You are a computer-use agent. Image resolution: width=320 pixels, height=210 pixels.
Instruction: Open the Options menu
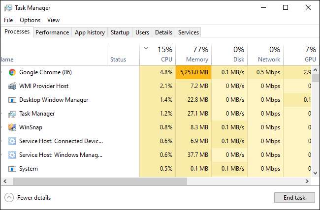[x=30, y=20]
